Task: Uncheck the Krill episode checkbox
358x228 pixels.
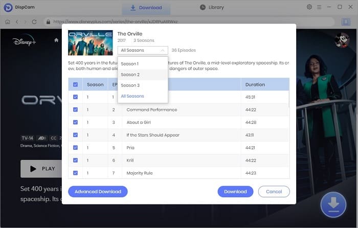Action: click(x=75, y=160)
